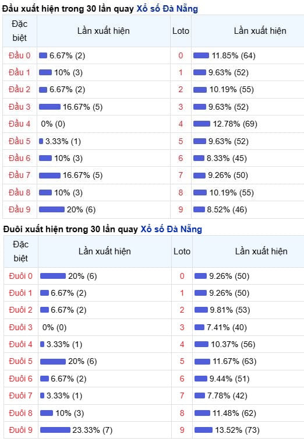This screenshot has height=448, width=304.
Task: Click the Đầu 9 20% progress bar
Action: 52,209
